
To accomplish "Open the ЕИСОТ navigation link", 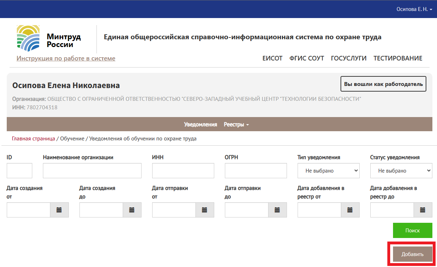I will (272, 58).
